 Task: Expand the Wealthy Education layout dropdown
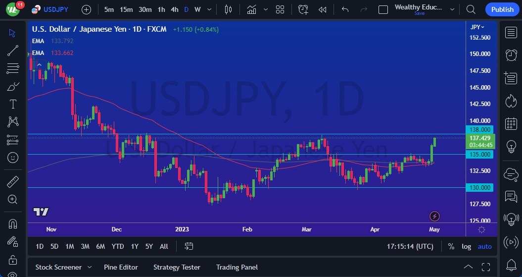tap(452, 10)
